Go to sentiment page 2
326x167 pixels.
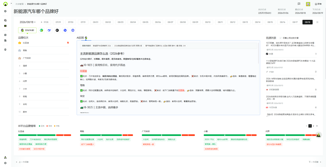(314, 126)
